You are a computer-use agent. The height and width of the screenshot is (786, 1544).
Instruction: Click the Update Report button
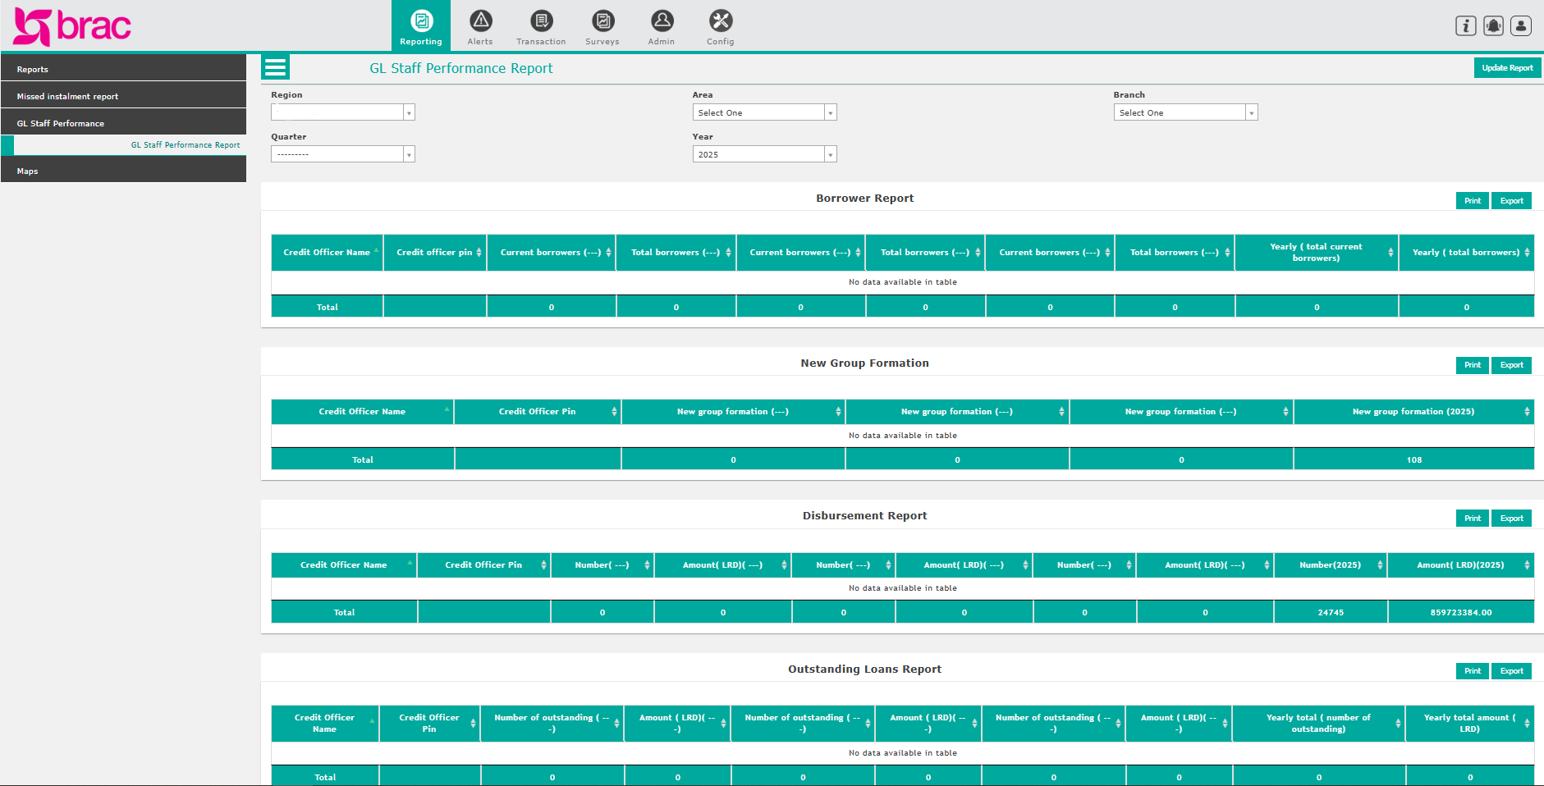pyautogui.click(x=1506, y=68)
